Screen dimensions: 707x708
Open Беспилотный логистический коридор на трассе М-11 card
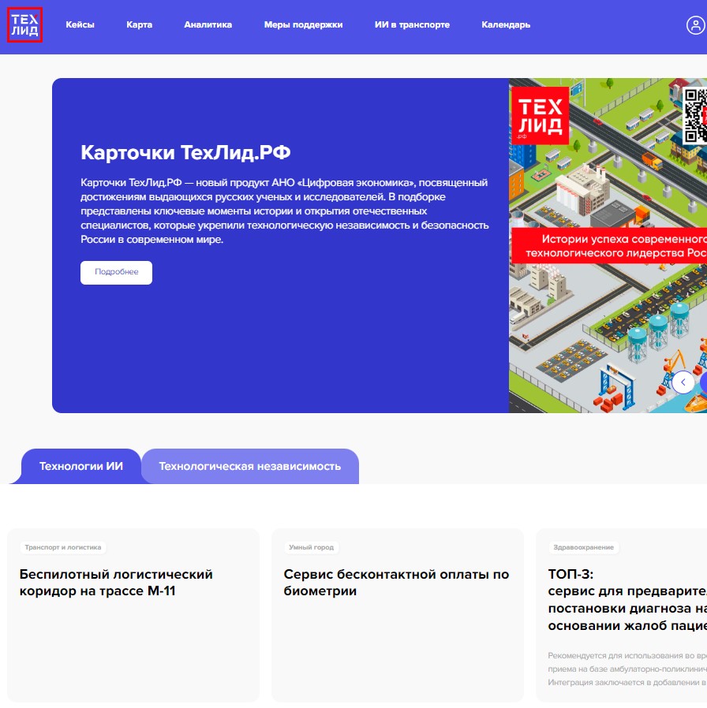click(x=133, y=615)
